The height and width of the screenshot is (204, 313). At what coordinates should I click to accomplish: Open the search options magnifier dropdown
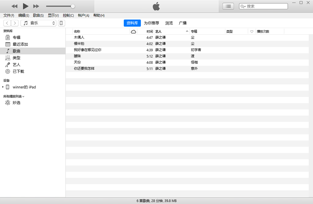[243, 6]
